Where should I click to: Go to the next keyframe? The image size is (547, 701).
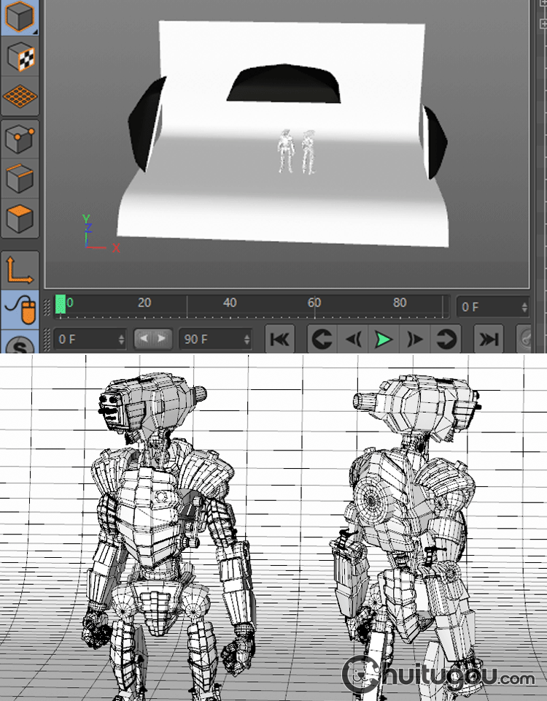(446, 340)
